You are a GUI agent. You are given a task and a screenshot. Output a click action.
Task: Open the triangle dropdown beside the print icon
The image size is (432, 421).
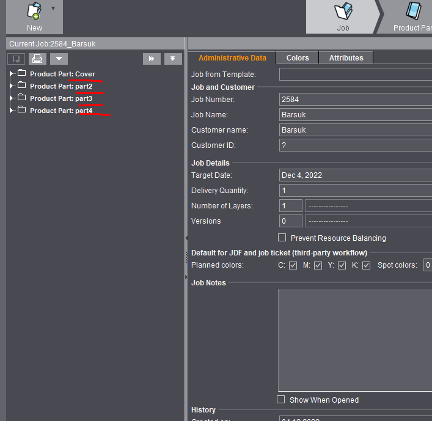pos(59,59)
